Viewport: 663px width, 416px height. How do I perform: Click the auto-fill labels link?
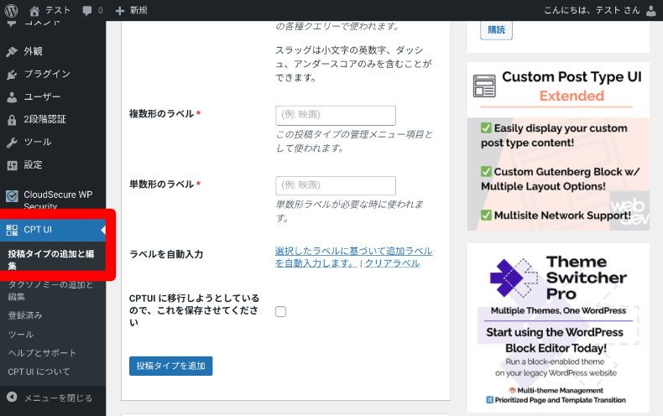[353, 257]
